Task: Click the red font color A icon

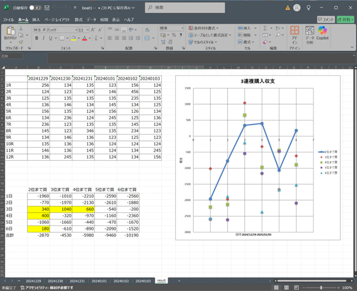Action: coord(84,38)
